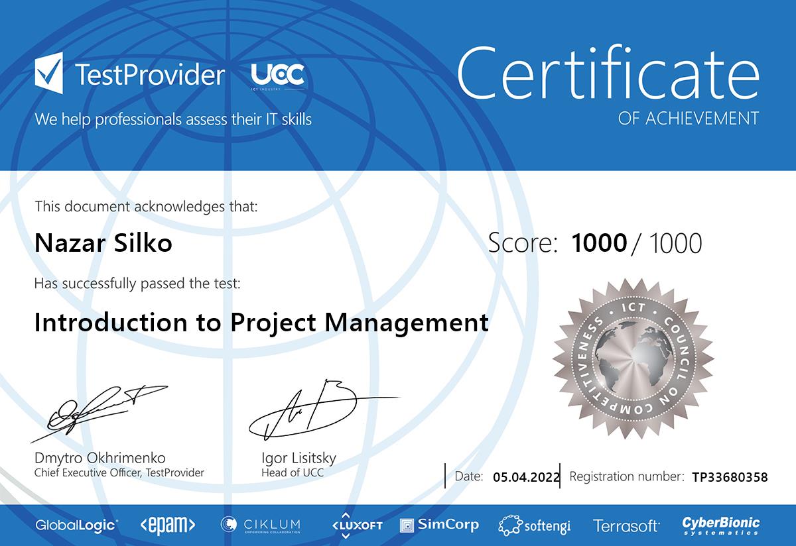Click the 'Registration number:' label
The height and width of the screenshot is (546, 796).
pyautogui.click(x=627, y=476)
